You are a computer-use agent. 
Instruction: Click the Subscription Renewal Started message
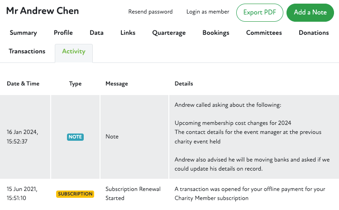[133, 194]
